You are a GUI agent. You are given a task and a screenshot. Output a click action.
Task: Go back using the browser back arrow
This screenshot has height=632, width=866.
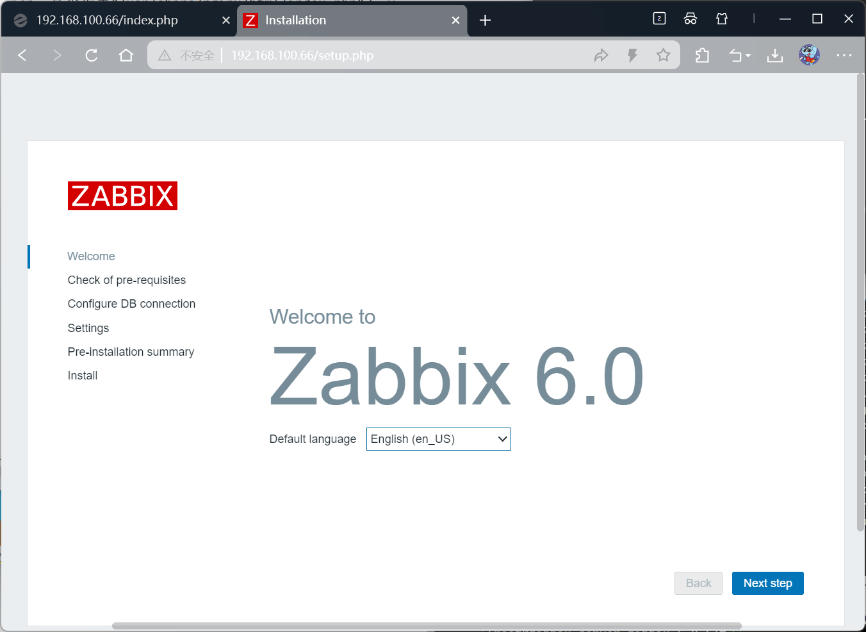click(22, 55)
